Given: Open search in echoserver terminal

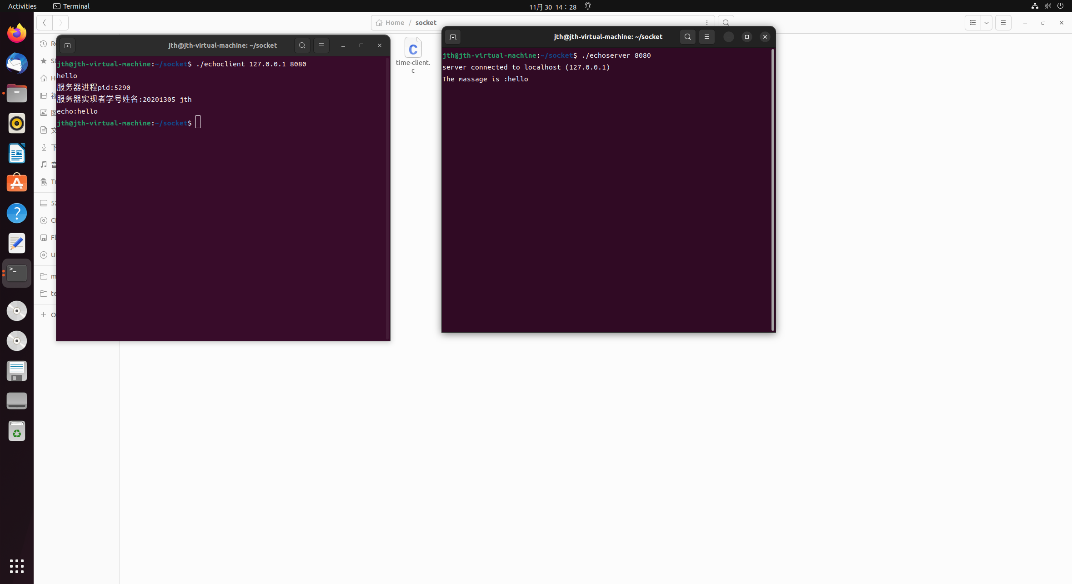Looking at the screenshot, I should [687, 37].
